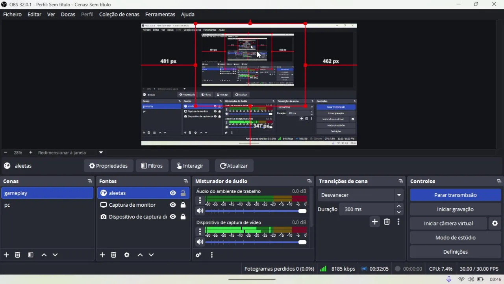Click Iniciar gravação button
The height and width of the screenshot is (284, 504).
(455, 209)
